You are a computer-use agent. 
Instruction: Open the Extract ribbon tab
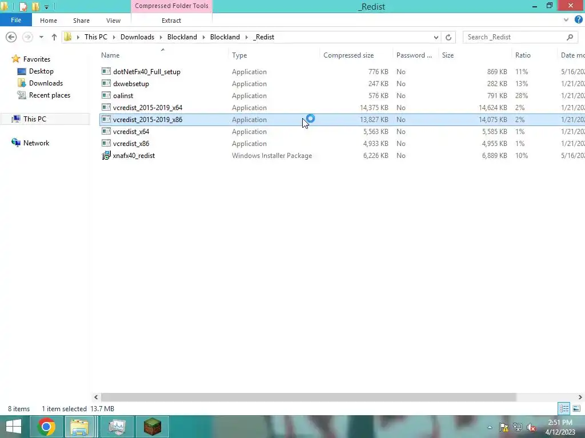pos(171,21)
